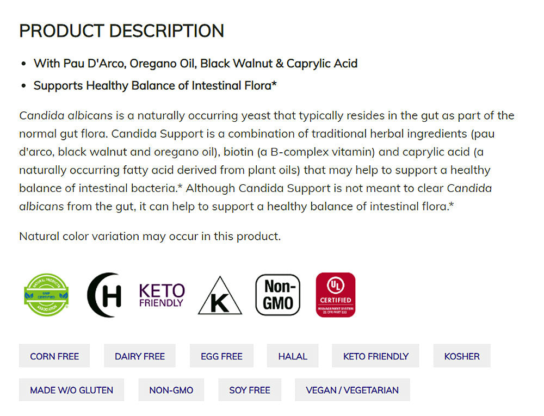Click the NON-GMO tag button

[x=171, y=390]
